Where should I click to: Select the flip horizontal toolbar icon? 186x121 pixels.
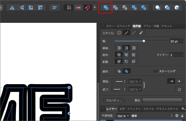click(12, 8)
